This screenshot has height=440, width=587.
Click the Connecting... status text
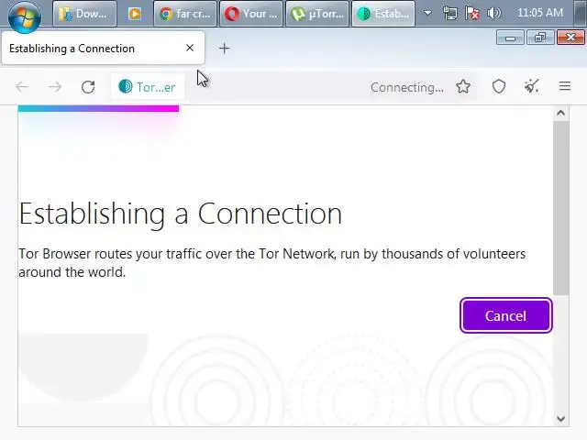[407, 87]
